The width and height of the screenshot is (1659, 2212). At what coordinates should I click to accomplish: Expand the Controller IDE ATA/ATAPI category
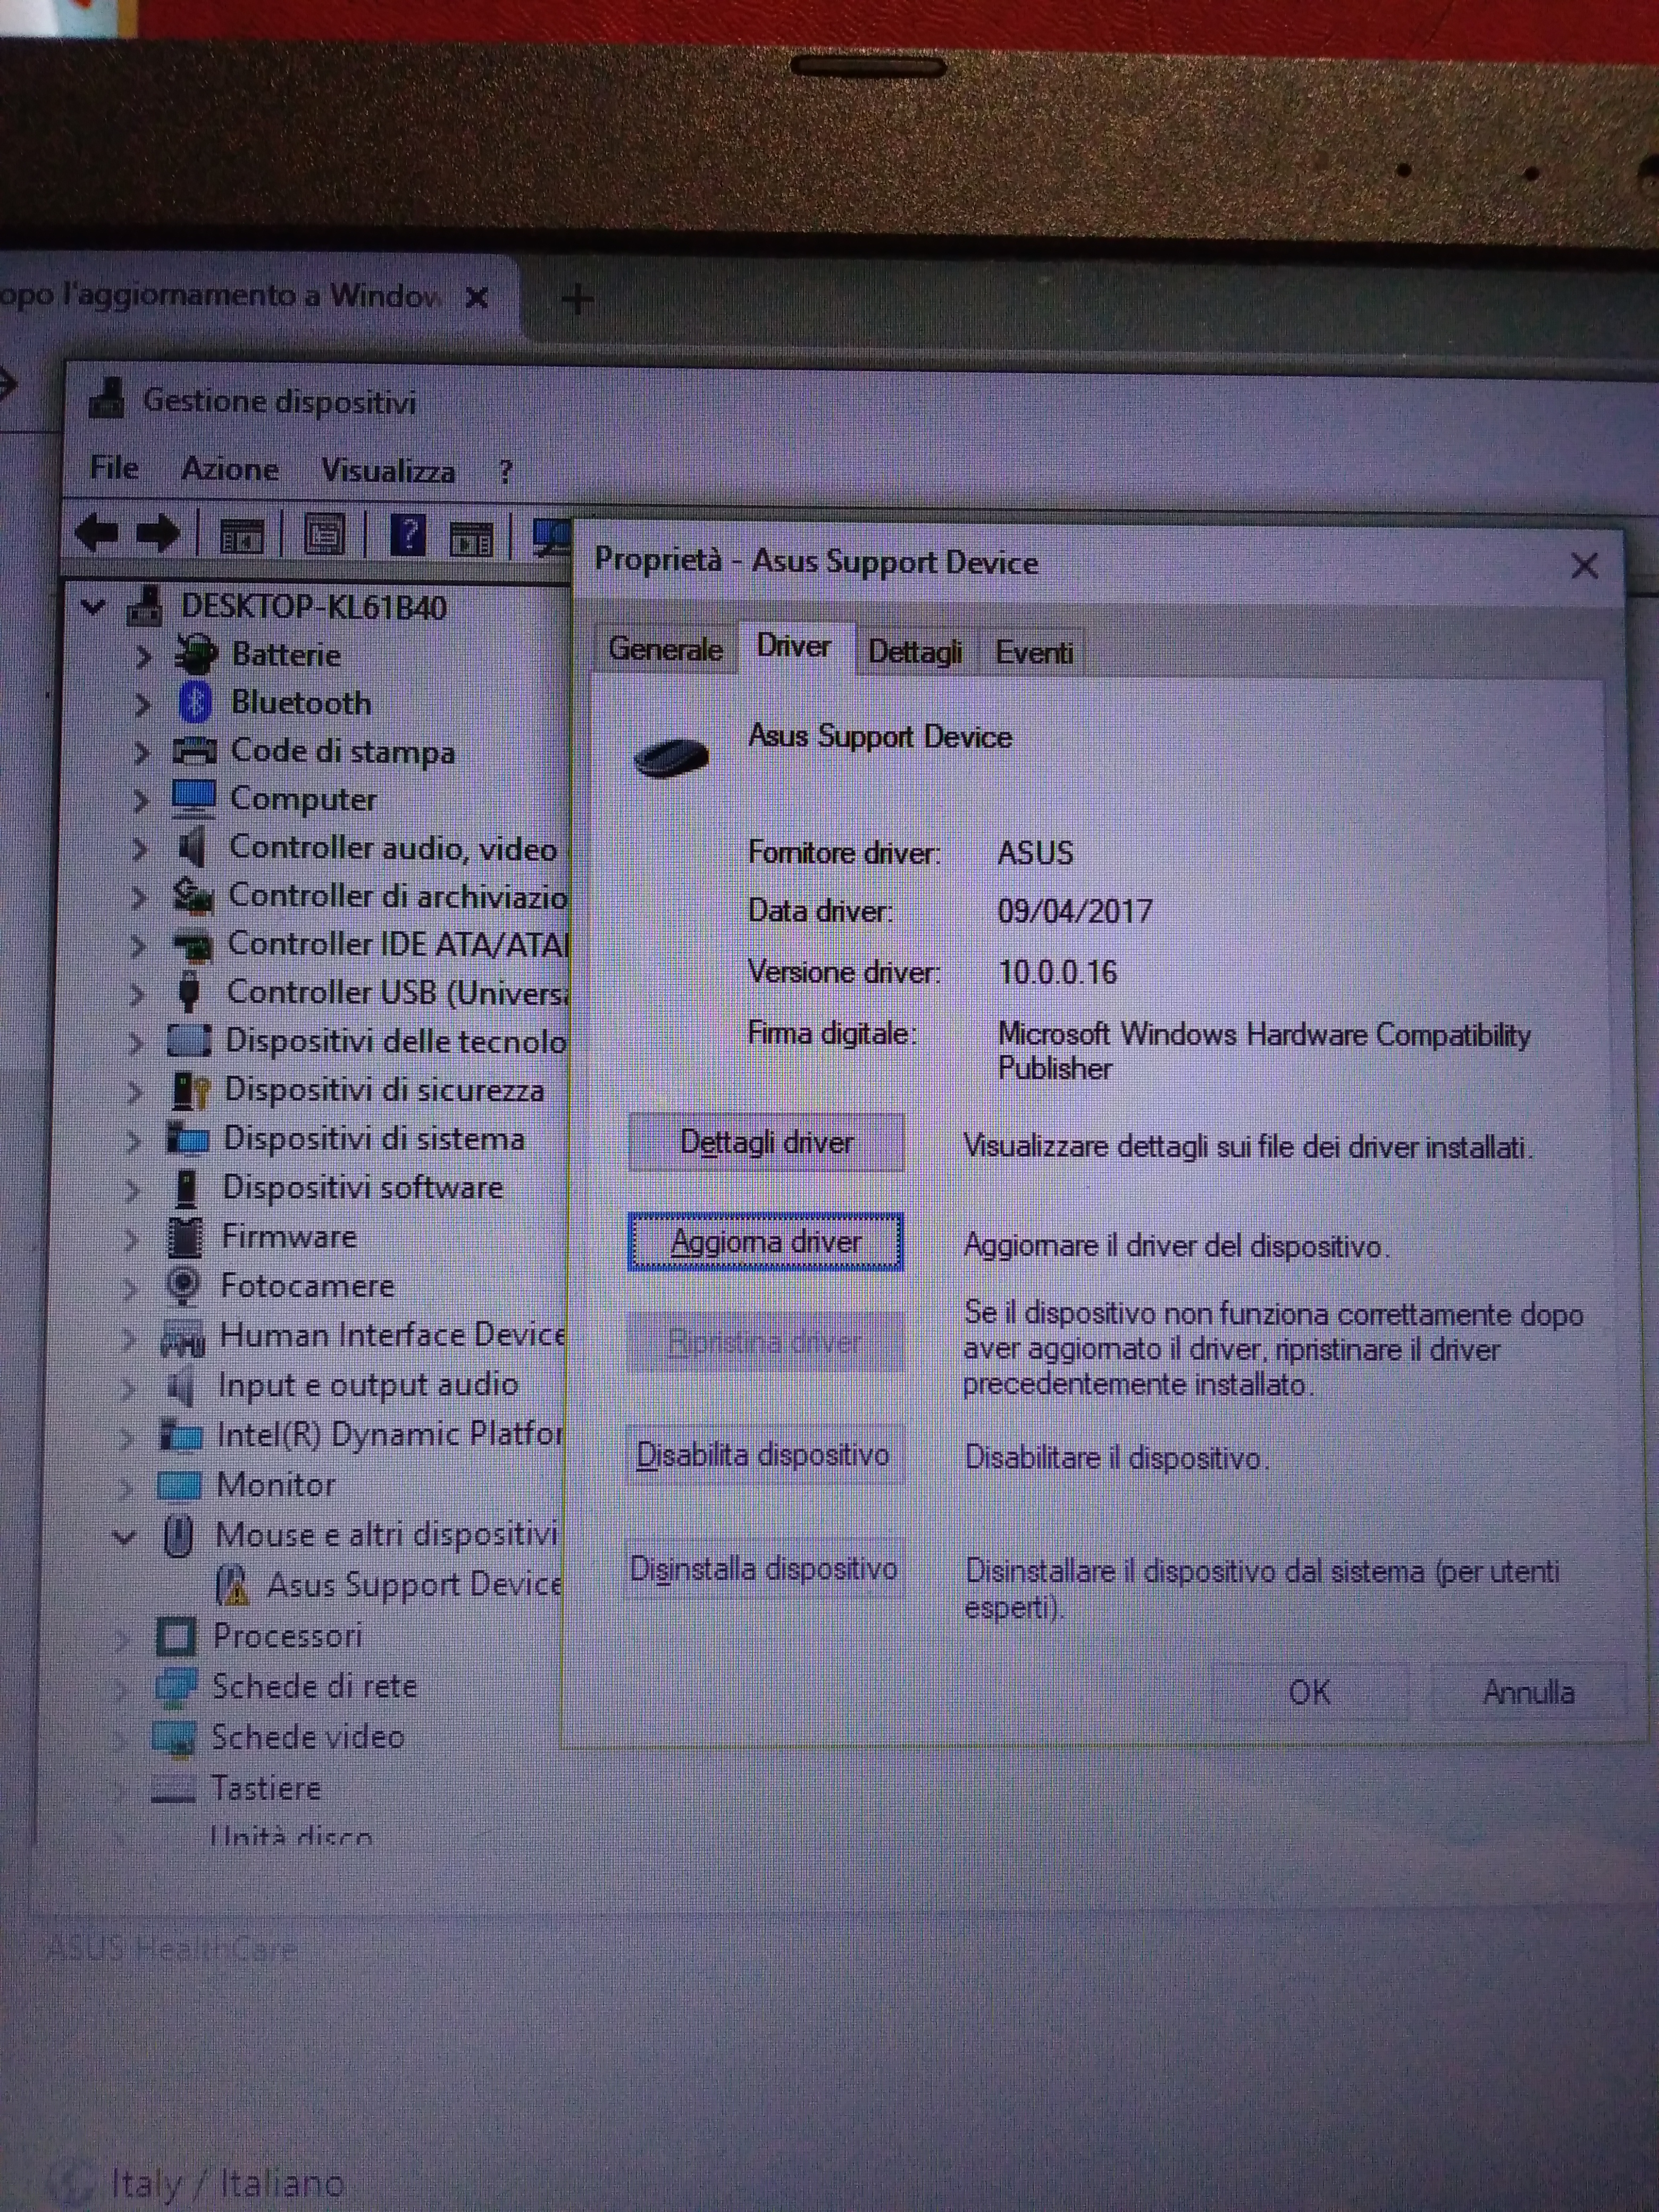pyautogui.click(x=137, y=945)
